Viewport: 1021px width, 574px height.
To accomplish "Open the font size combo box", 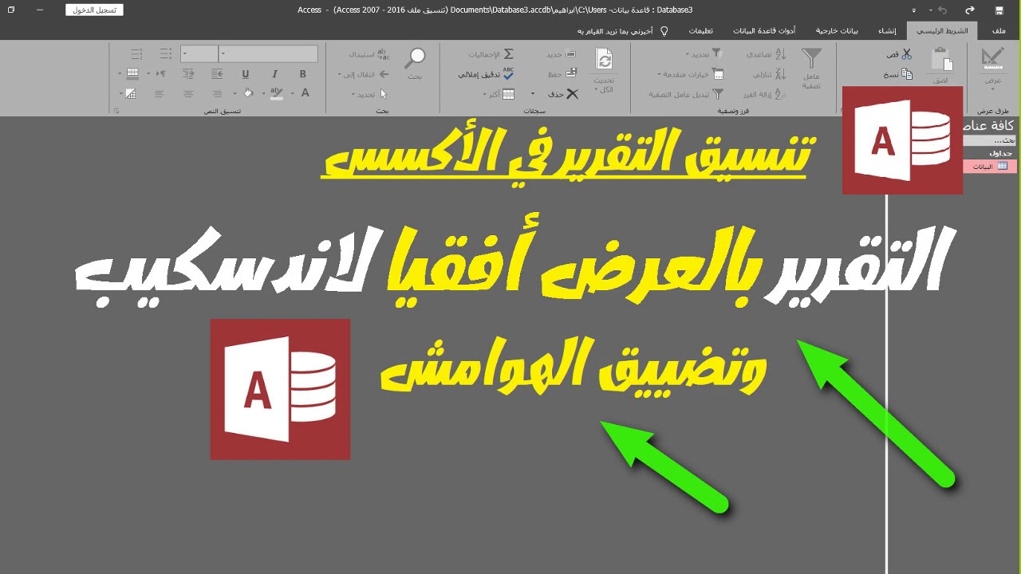I will pyautogui.click(x=199, y=53).
